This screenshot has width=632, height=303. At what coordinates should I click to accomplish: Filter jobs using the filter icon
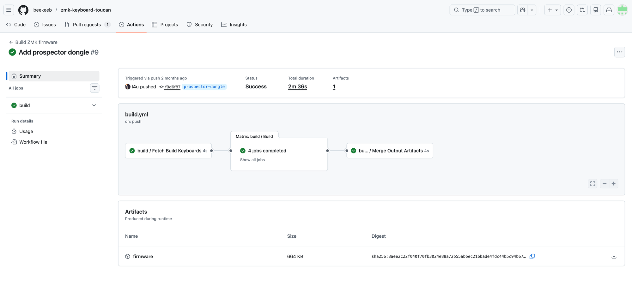(x=94, y=88)
